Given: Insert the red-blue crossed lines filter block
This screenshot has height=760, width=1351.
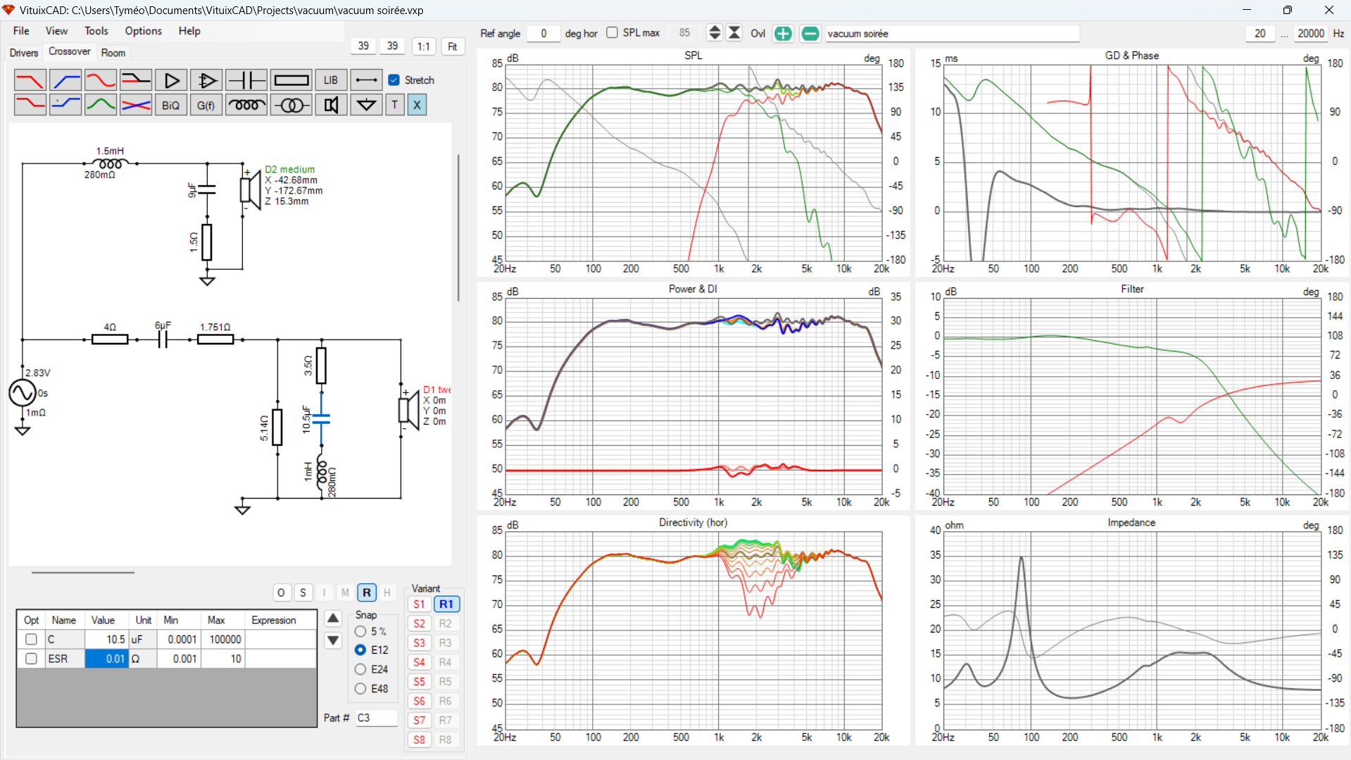Looking at the screenshot, I should 136,105.
